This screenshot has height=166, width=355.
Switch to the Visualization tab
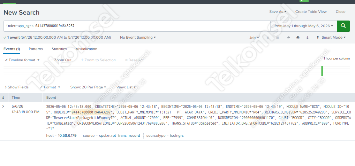(86, 49)
